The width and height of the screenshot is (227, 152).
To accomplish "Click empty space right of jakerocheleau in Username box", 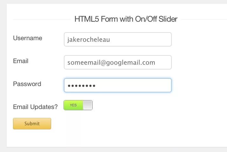I will point(140,40).
